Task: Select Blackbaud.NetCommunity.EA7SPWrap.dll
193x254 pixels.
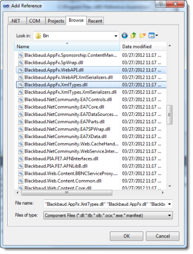Action: coord(67,129)
